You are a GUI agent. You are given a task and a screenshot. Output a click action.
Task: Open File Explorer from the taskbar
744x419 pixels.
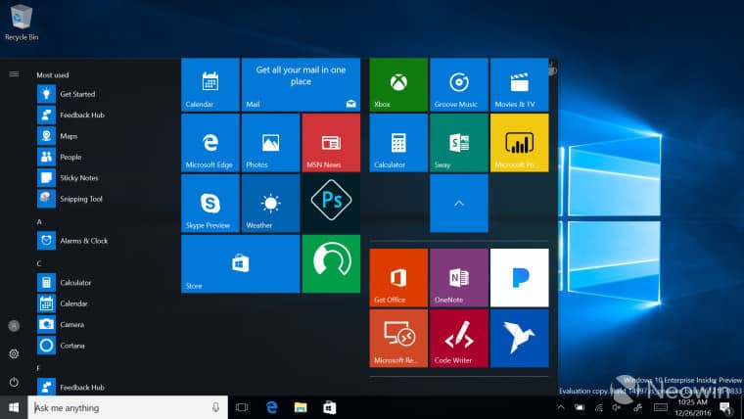(301, 407)
